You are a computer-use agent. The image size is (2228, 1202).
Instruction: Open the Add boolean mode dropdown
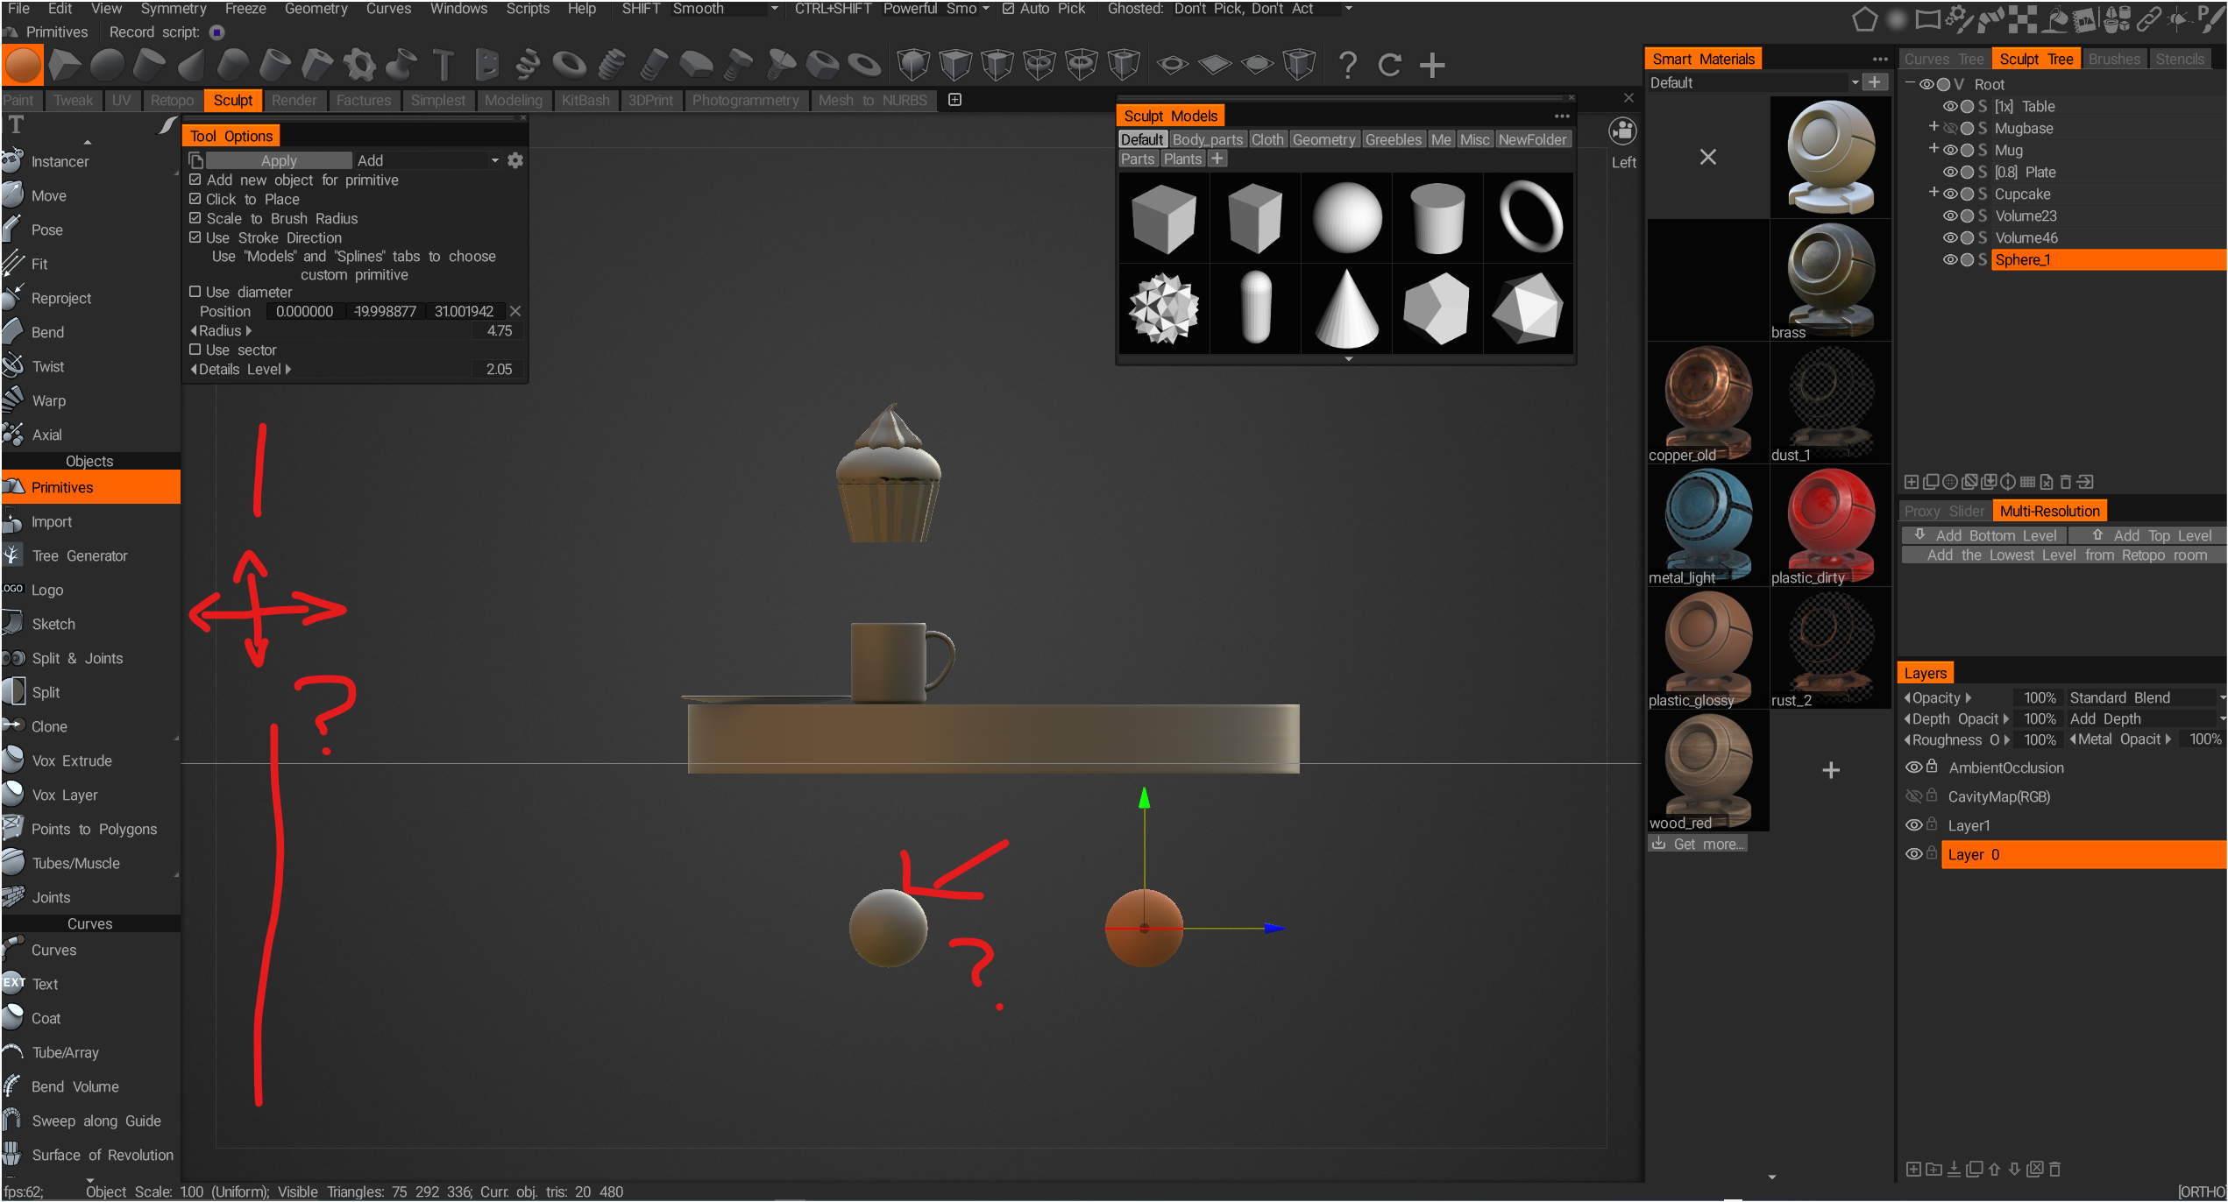click(428, 160)
